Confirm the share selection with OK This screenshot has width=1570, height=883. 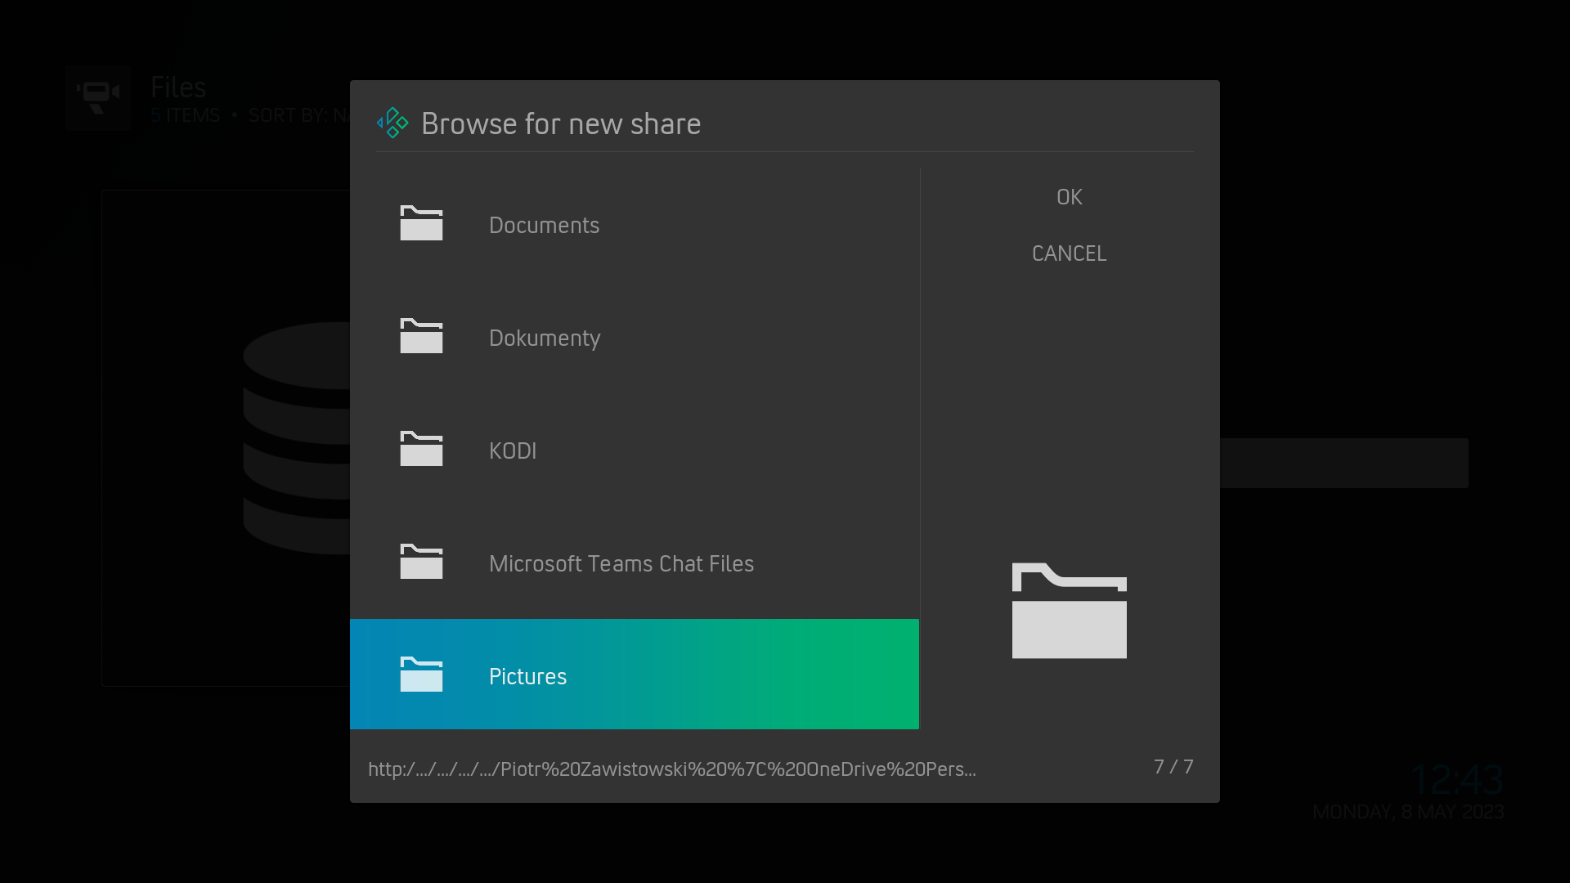pyautogui.click(x=1069, y=196)
